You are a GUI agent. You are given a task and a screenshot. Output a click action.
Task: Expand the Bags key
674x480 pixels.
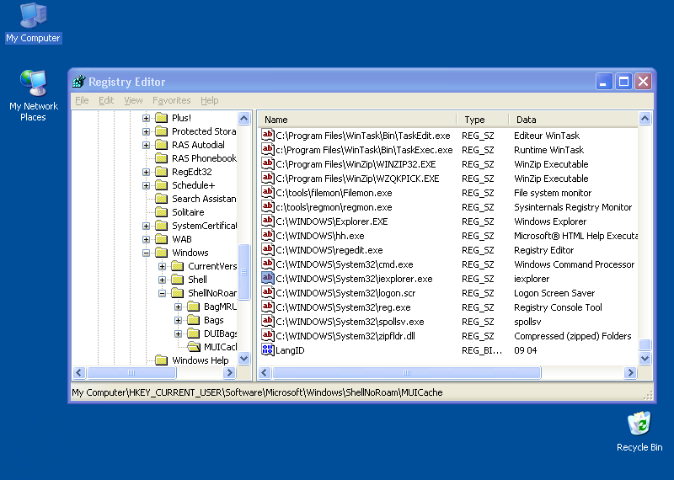pyautogui.click(x=178, y=320)
